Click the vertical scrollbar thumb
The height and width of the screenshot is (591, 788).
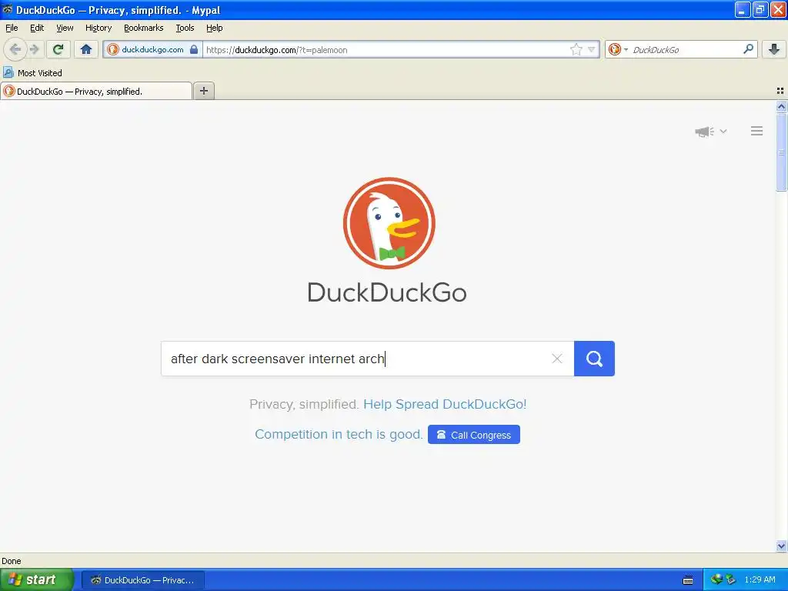tap(781, 152)
